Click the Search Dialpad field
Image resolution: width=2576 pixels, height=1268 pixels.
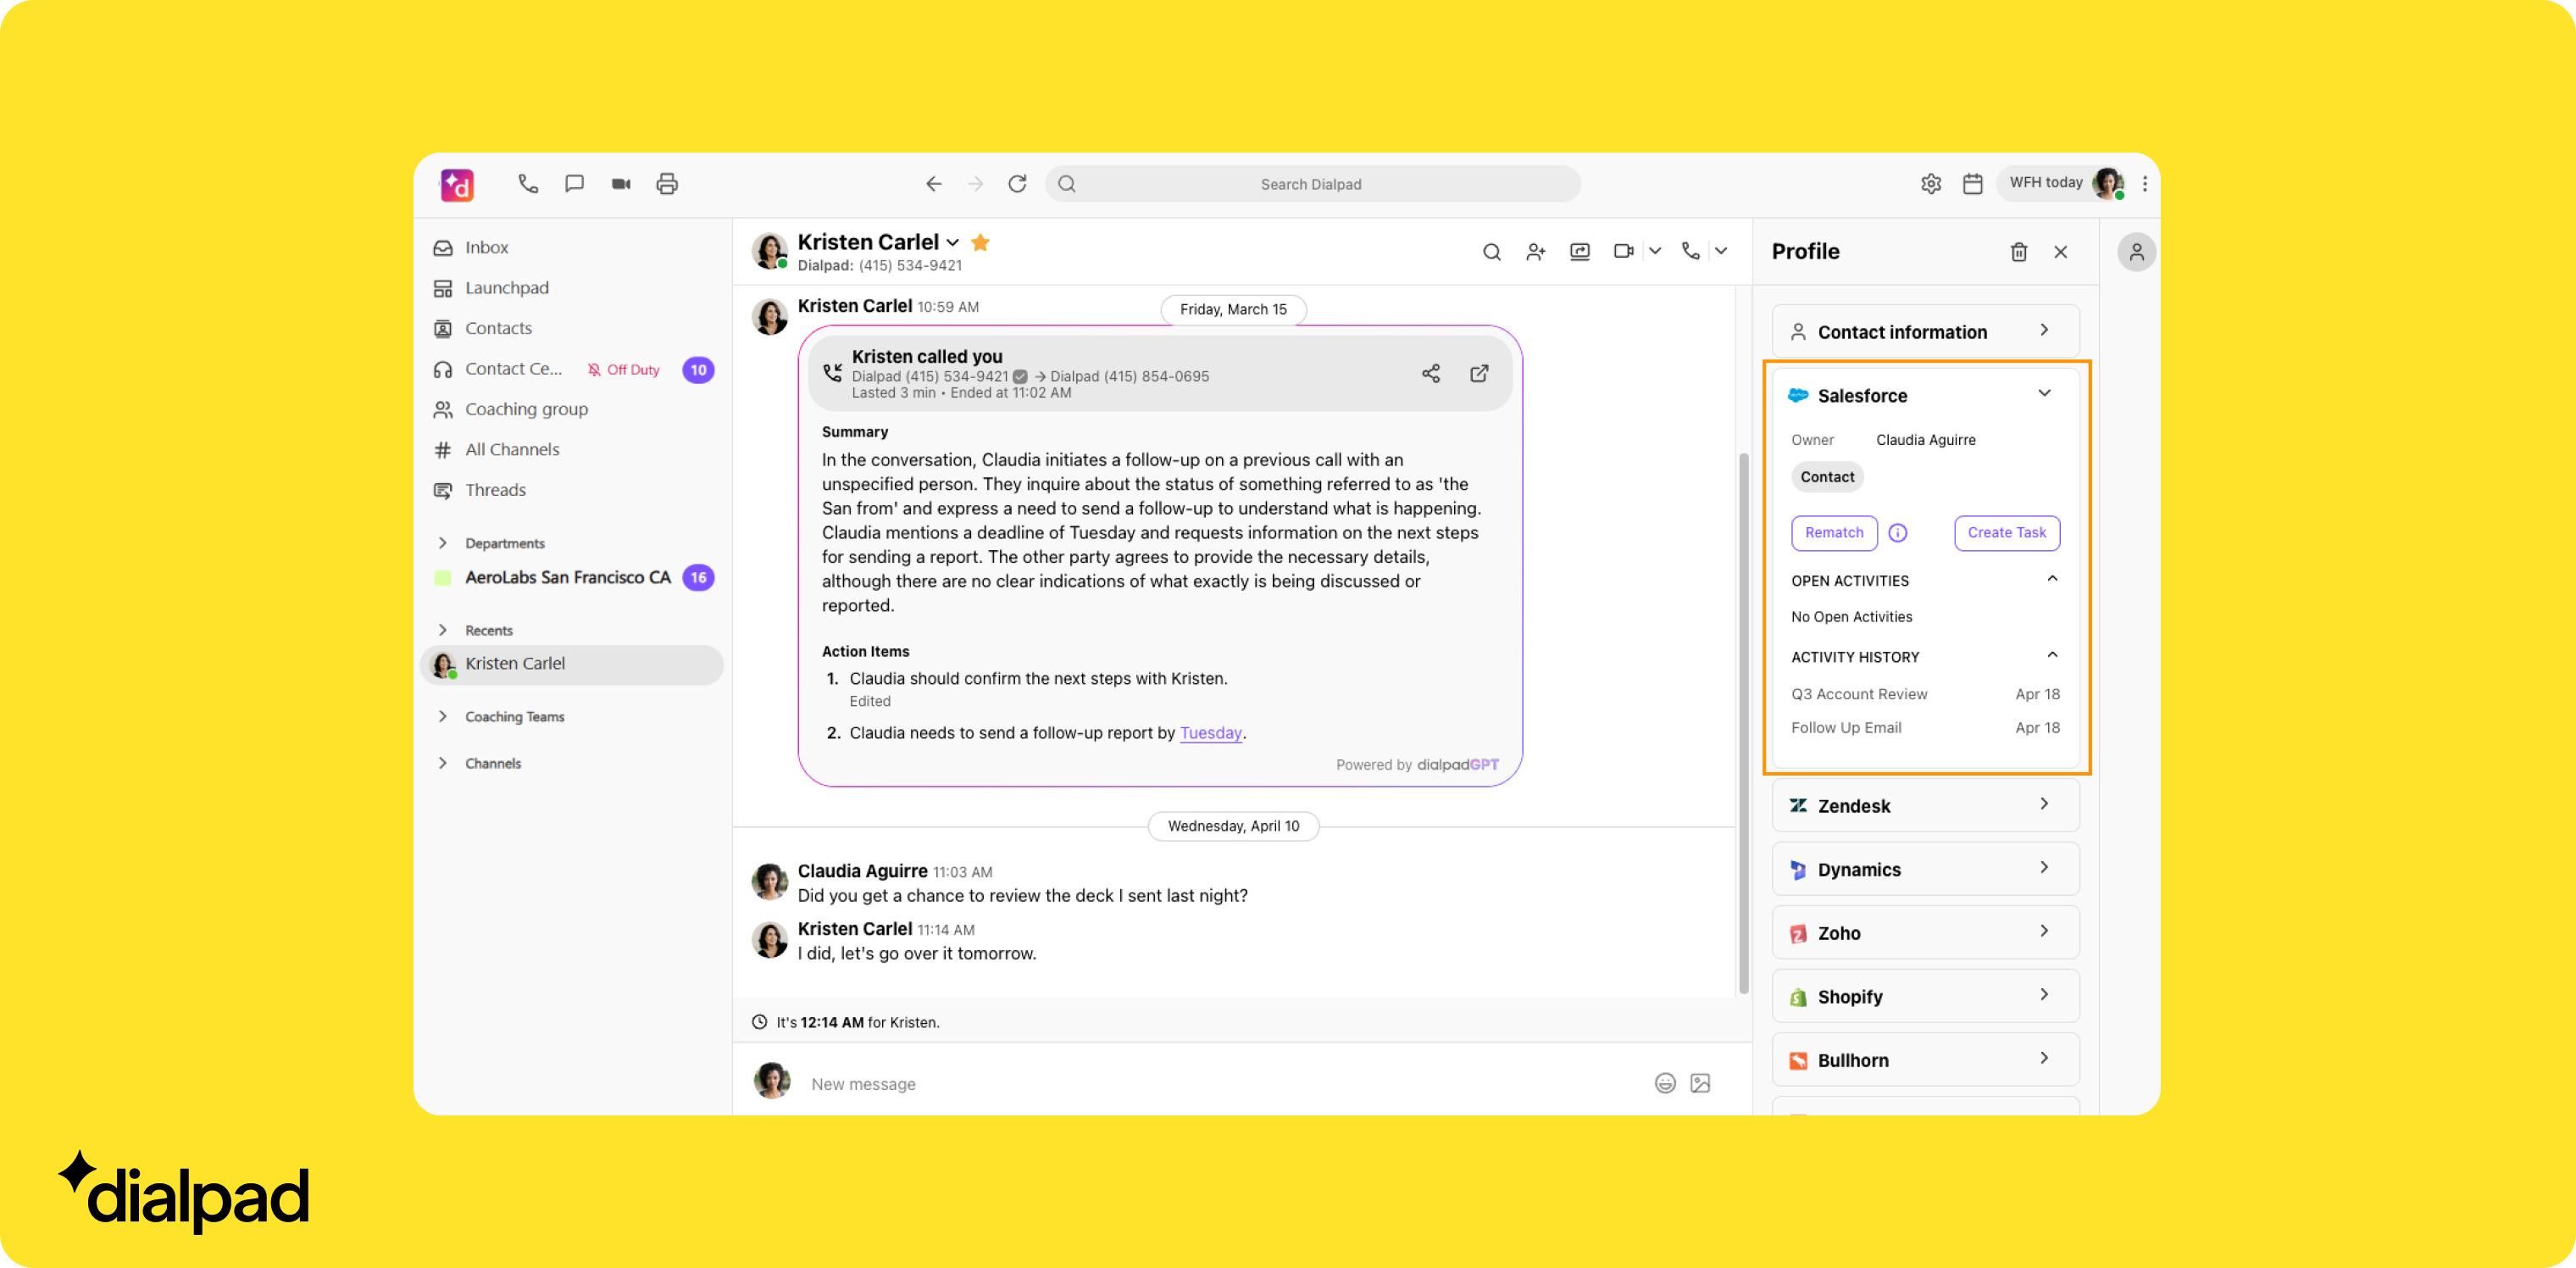(1310, 184)
